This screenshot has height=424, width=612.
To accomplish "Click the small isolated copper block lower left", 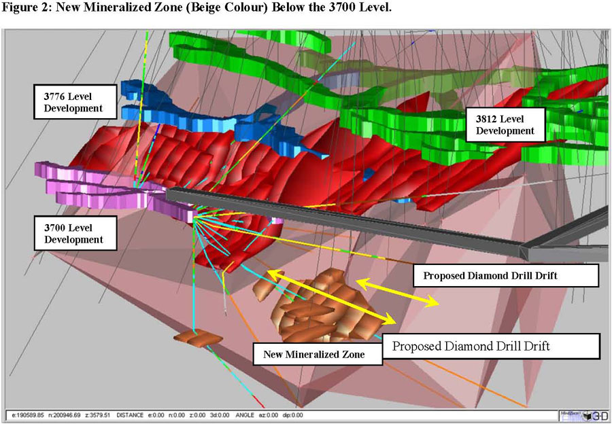I will 194,336.
